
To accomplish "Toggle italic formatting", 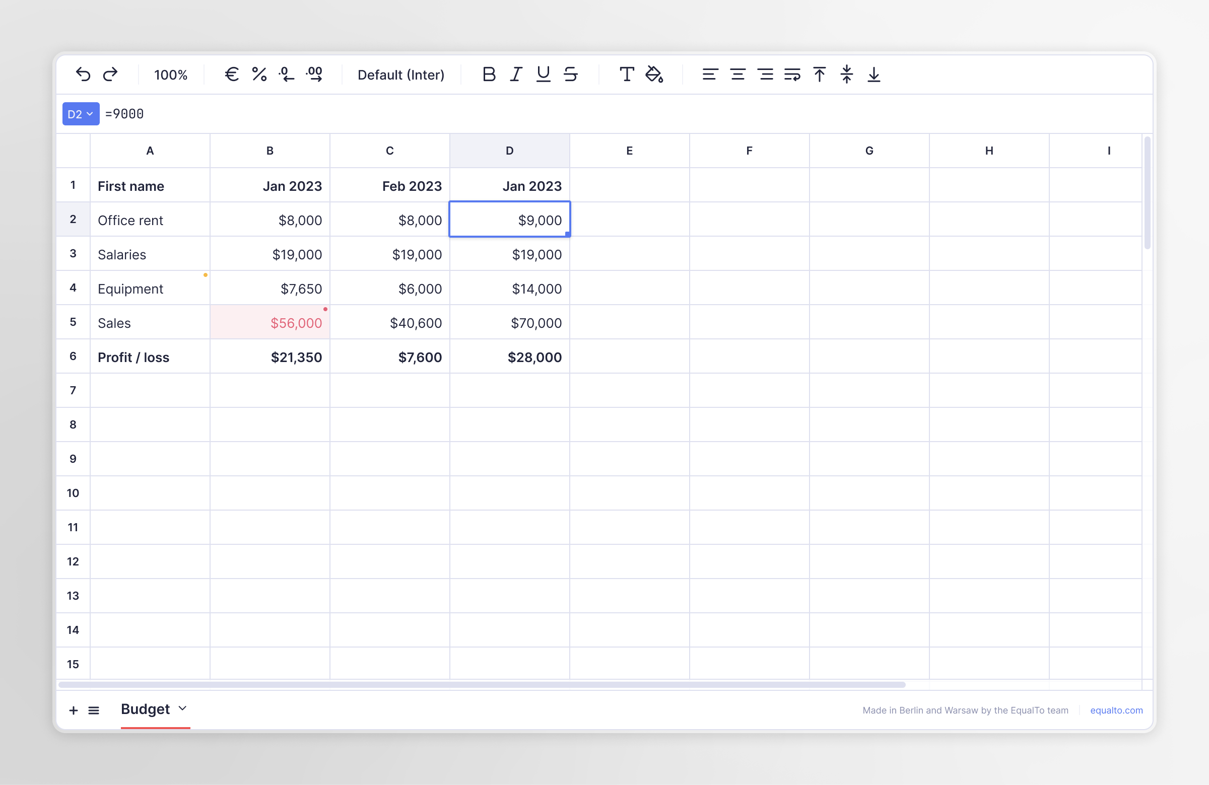I will coord(516,75).
